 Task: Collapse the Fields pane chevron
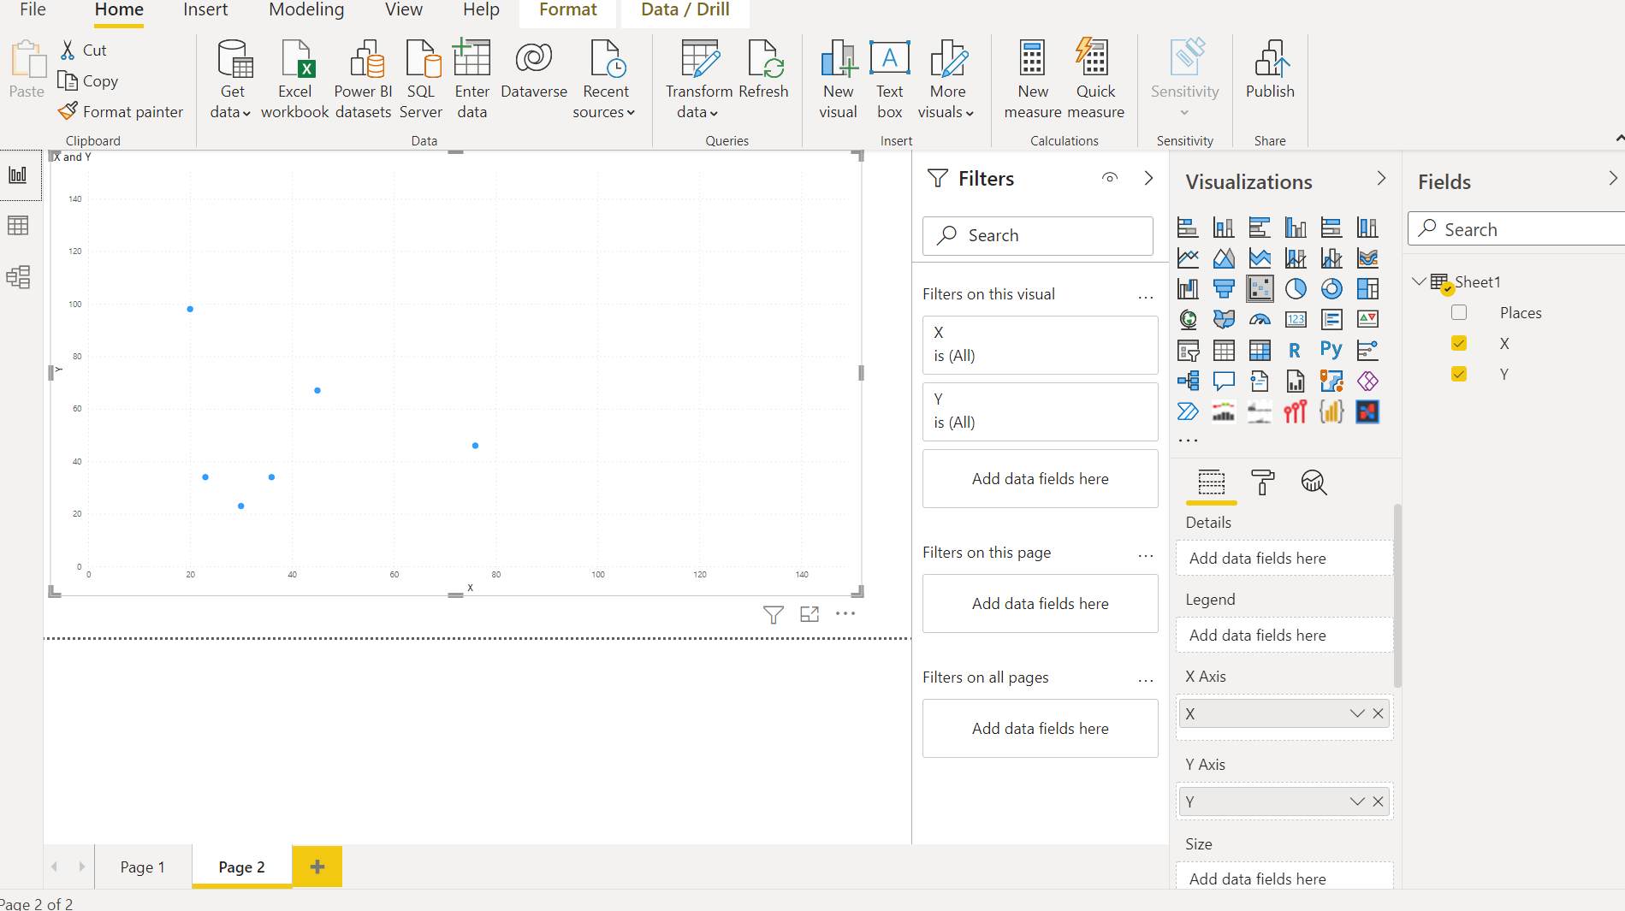point(1612,178)
